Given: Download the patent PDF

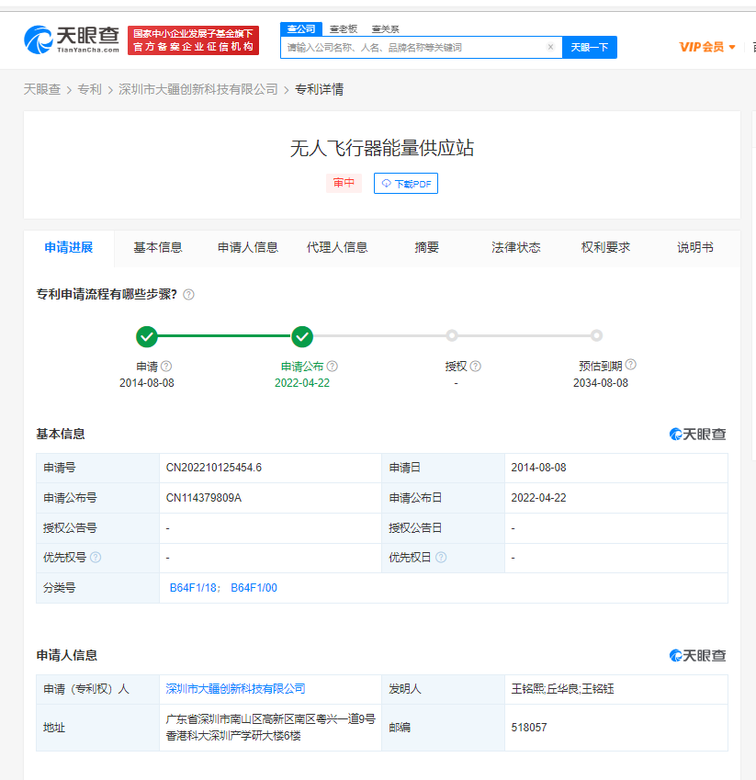Looking at the screenshot, I should [x=406, y=184].
